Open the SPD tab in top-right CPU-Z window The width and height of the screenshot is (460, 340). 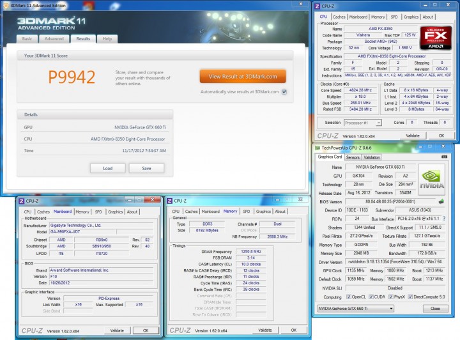pyautogui.click(x=394, y=17)
